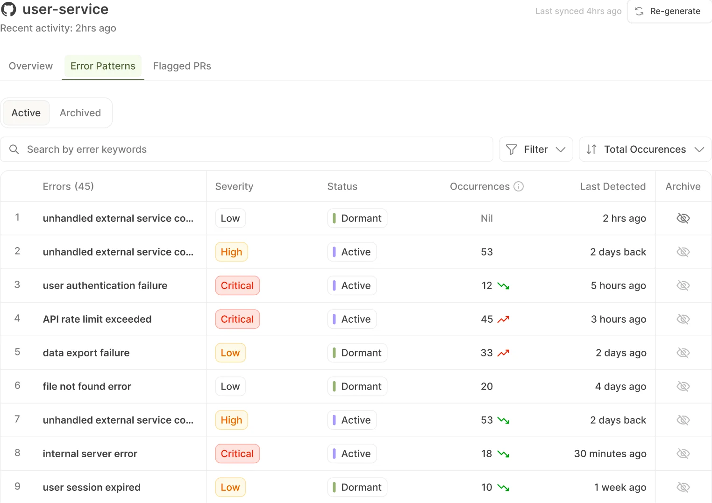Show Active error patterns

click(x=26, y=113)
